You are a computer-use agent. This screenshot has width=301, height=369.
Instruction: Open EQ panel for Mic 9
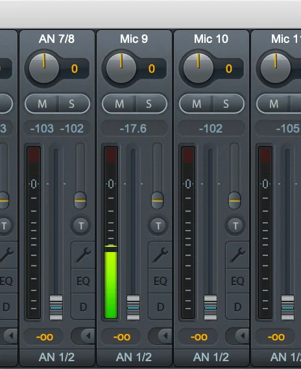coord(160,281)
